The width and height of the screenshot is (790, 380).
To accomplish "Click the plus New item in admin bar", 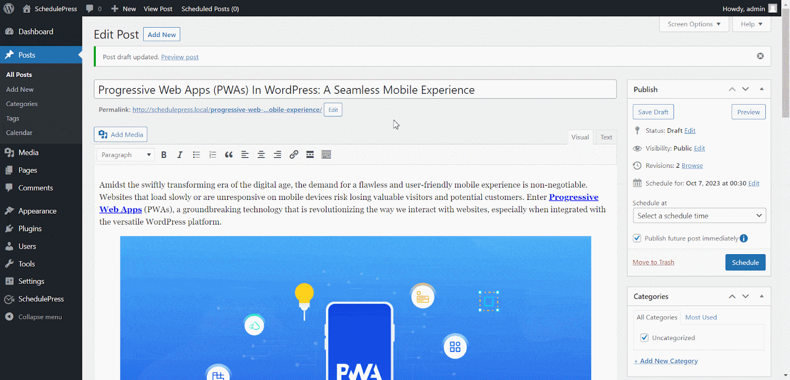I will tap(123, 8).
